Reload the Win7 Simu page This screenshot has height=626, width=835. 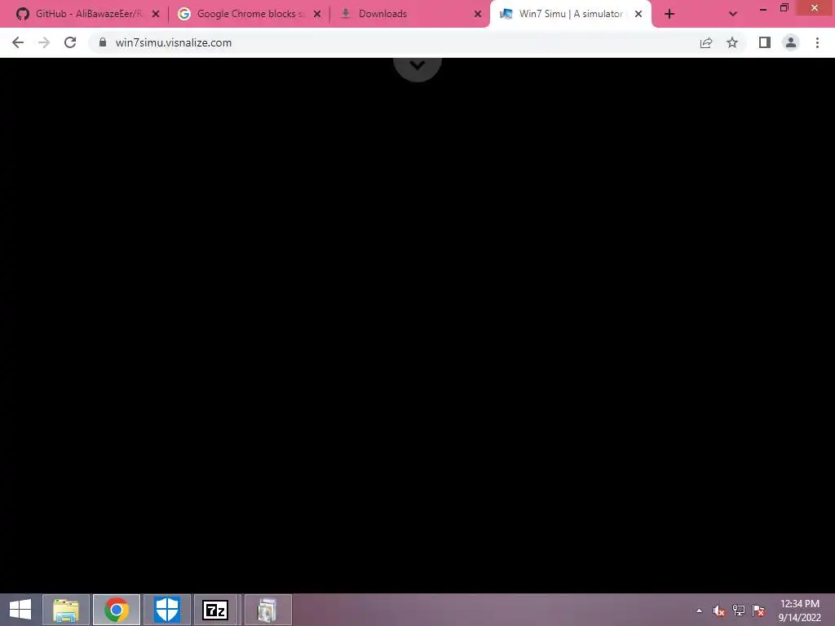[70, 42]
